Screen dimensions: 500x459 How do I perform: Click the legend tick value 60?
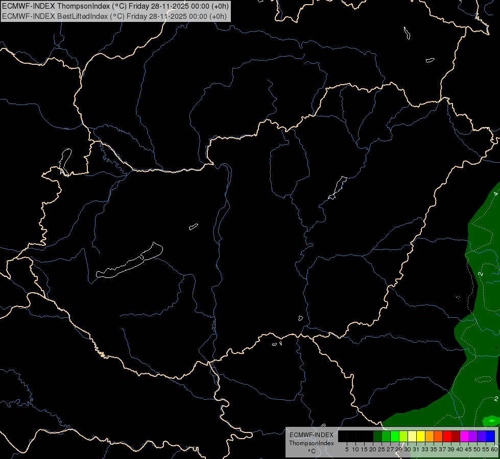click(x=494, y=449)
